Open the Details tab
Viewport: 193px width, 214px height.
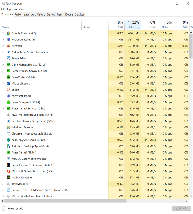(x=69, y=14)
